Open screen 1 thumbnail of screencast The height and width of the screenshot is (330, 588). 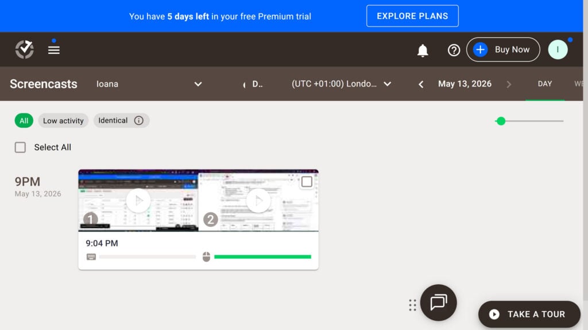click(138, 201)
